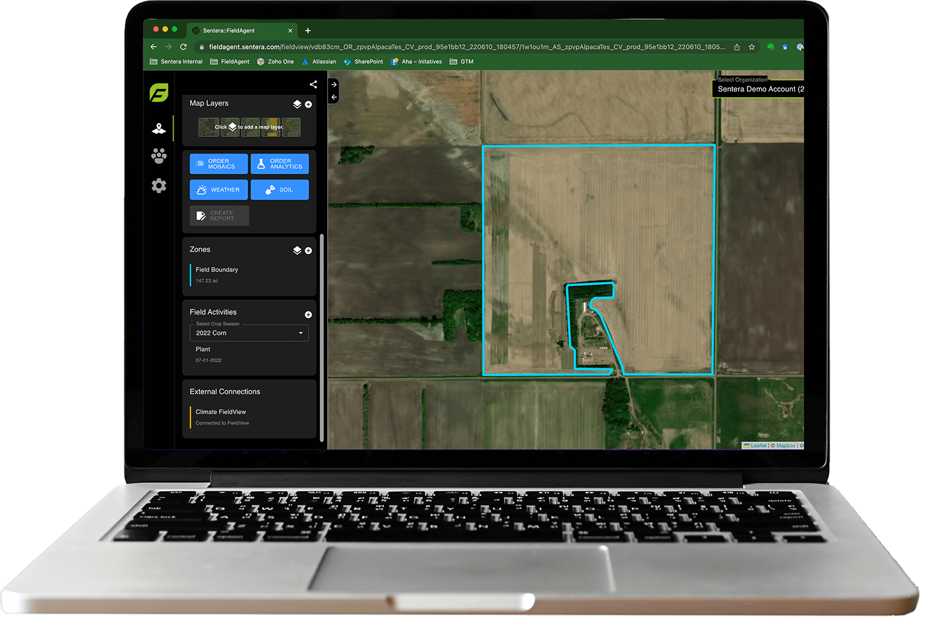This screenshot has height=617, width=935.
Task: Open a new browser tab
Action: point(308,31)
